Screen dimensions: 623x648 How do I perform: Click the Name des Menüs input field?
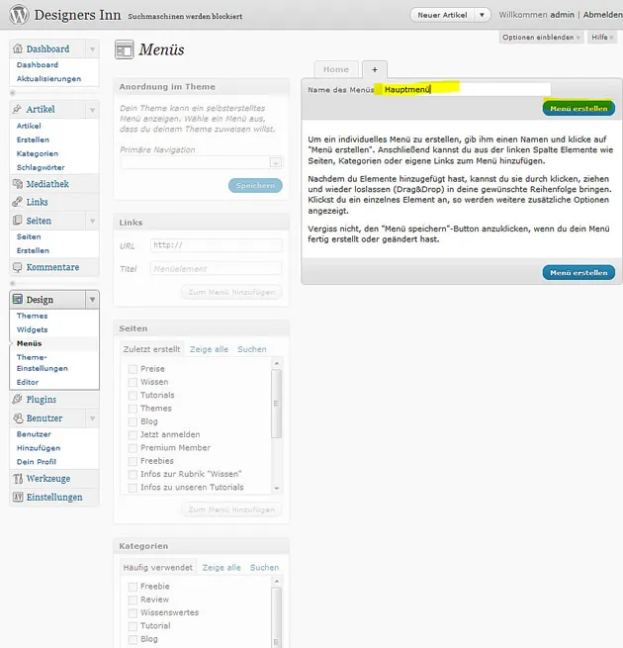pyautogui.click(x=462, y=89)
